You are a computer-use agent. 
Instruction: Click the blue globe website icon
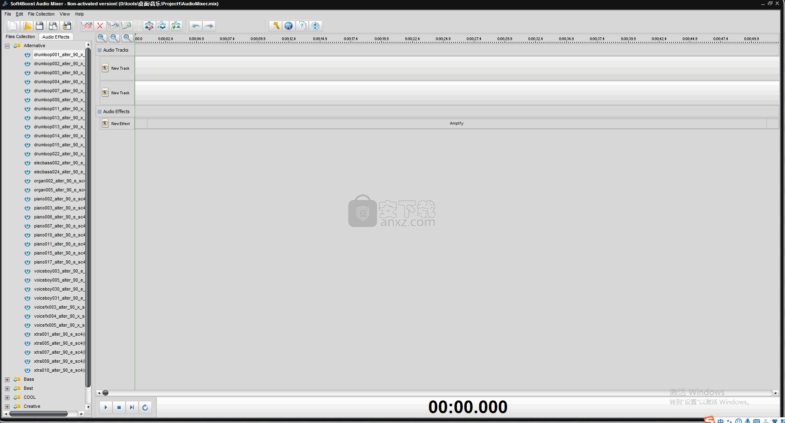pyautogui.click(x=289, y=26)
